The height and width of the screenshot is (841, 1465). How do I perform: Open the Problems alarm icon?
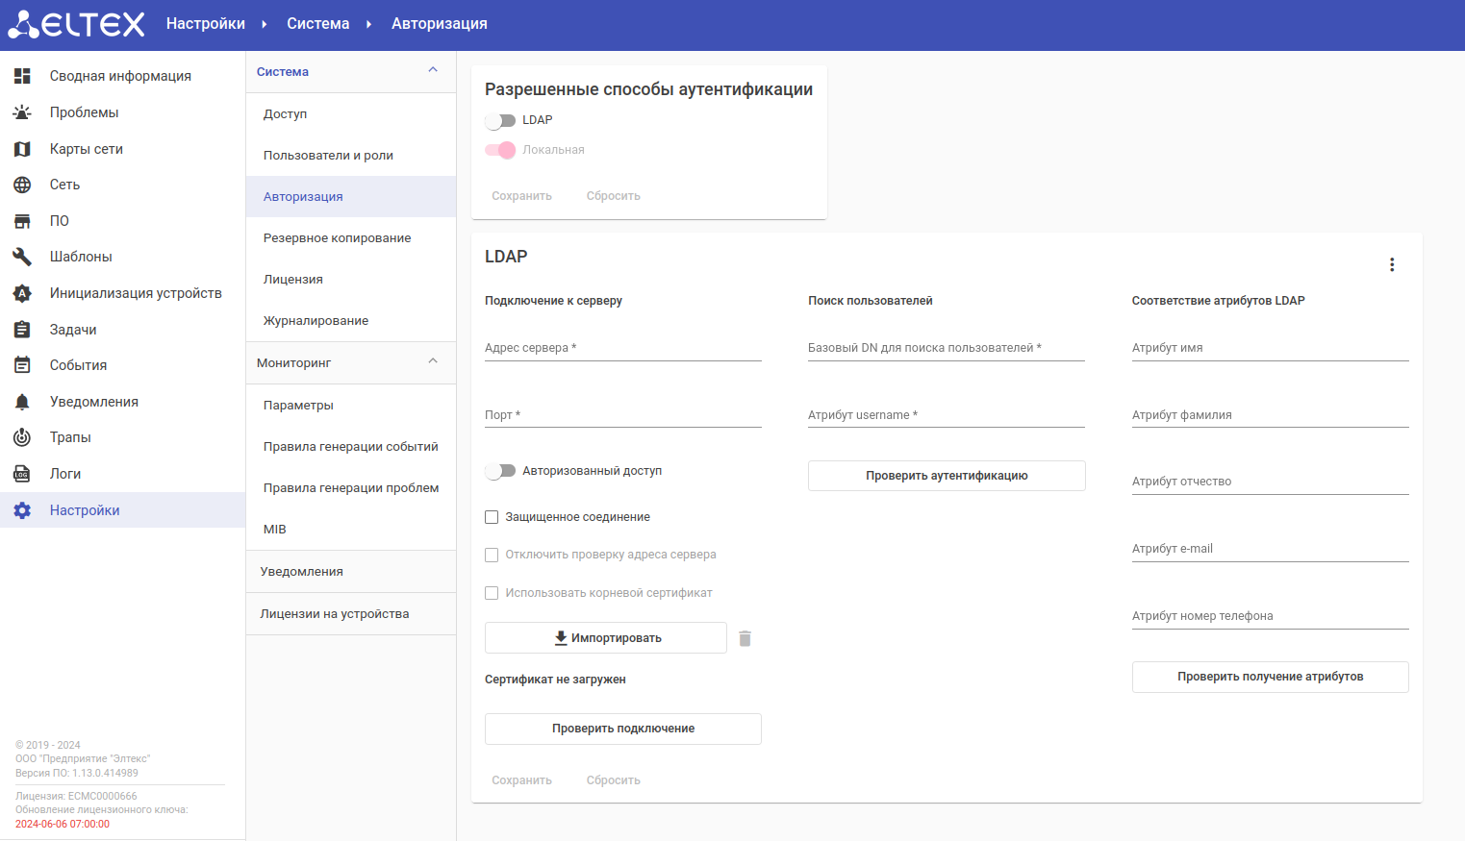coord(22,112)
